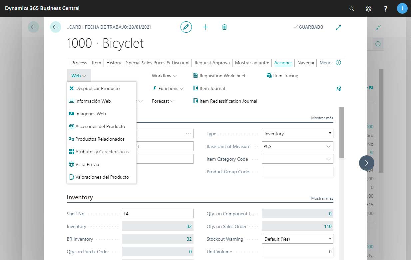Select Despublicar Producto from Web menu
Screen dimensions: 411x260
click(x=97, y=88)
